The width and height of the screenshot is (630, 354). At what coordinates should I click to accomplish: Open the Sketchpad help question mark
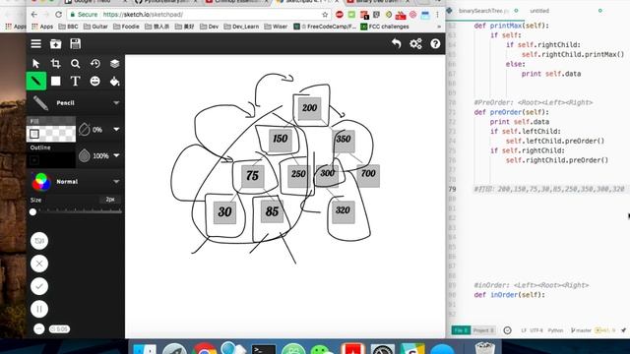(435, 43)
